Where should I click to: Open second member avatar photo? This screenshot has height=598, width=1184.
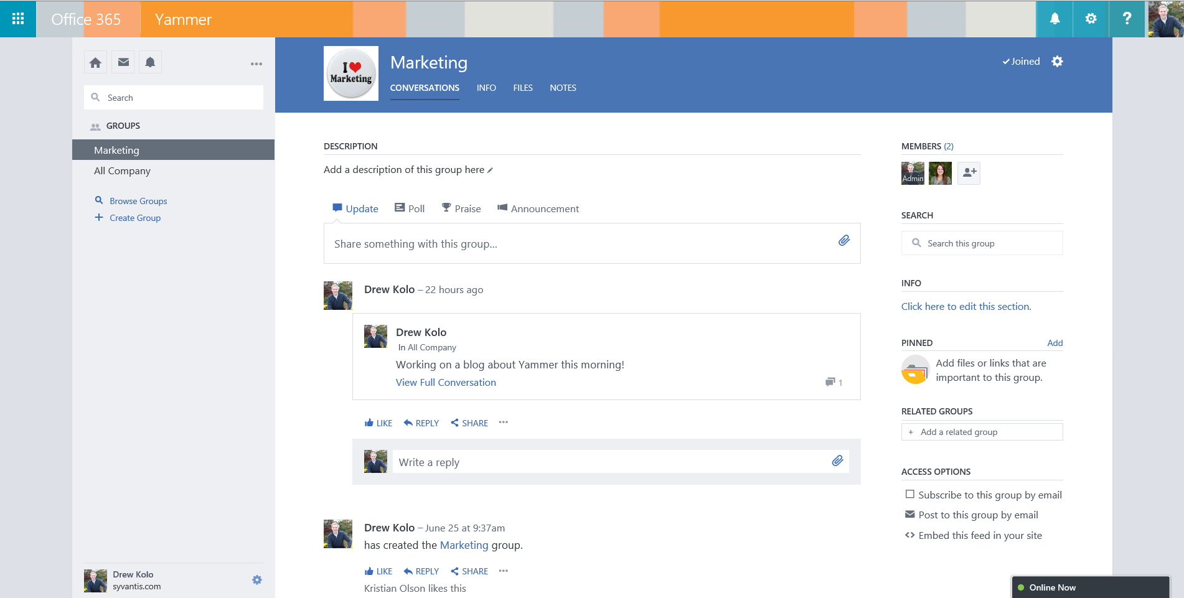coord(940,173)
